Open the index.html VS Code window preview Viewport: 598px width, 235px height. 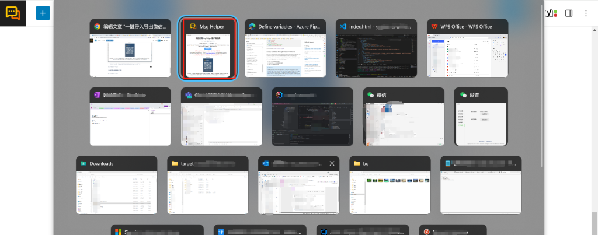coord(377,55)
